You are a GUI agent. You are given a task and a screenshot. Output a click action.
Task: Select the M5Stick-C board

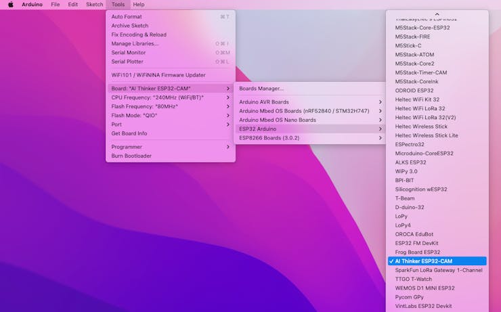pos(437,45)
